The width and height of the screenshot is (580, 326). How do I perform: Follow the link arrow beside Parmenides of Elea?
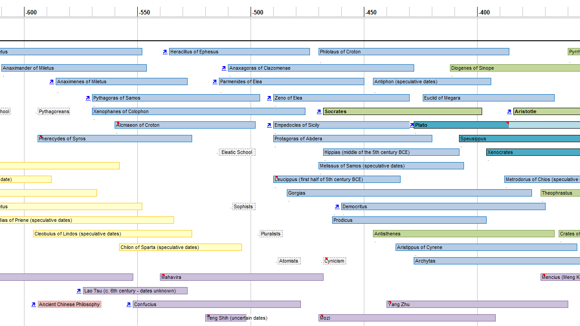(x=215, y=82)
